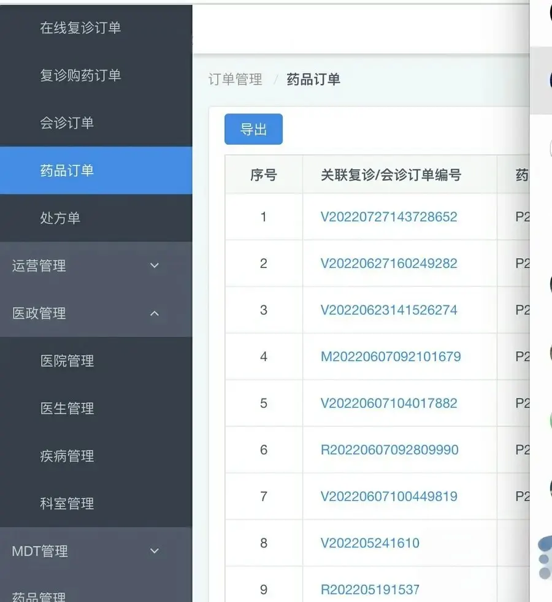
Task: Open 疾病管理 in sidebar
Action: 67,456
